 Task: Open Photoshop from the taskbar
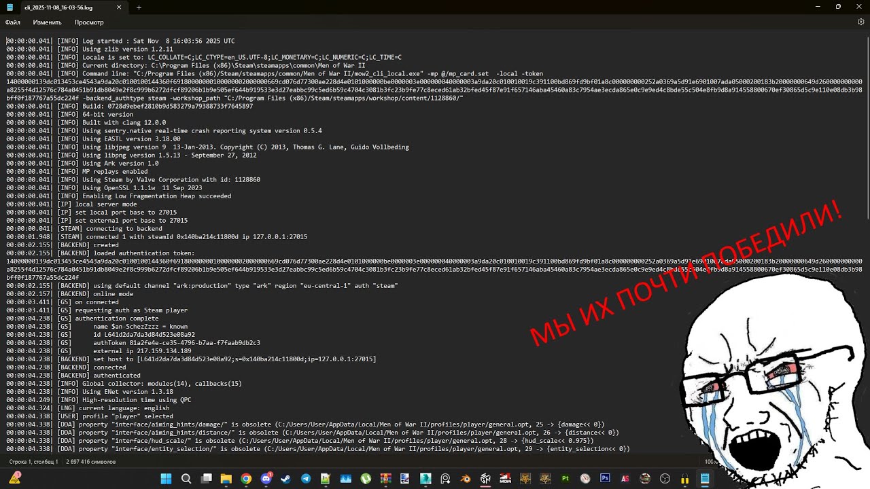coord(605,479)
